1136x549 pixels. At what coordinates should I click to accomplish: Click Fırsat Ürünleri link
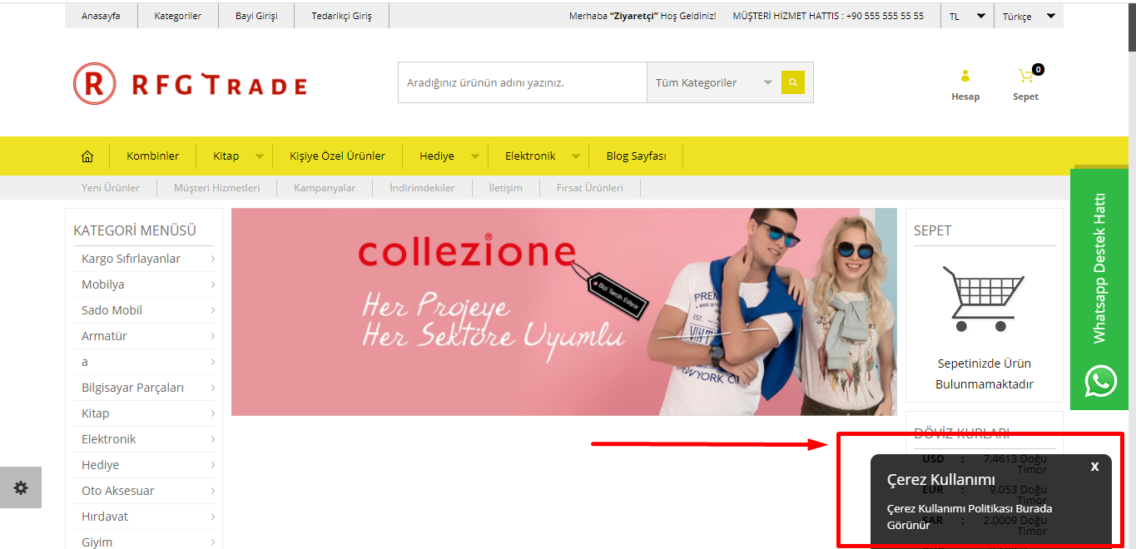click(x=589, y=187)
